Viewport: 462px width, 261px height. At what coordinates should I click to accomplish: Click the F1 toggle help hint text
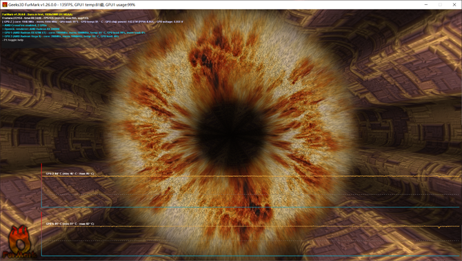coord(12,40)
